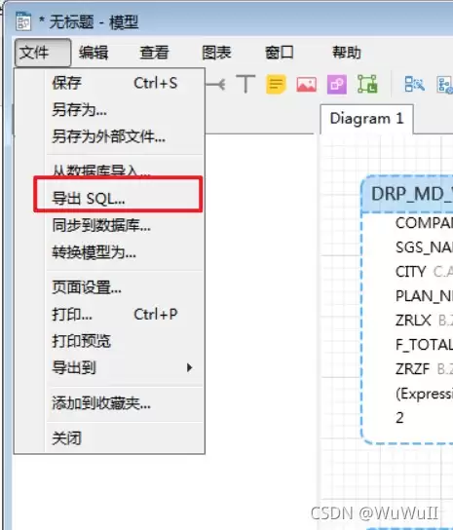Click the yellow note tool icon

coord(276,84)
